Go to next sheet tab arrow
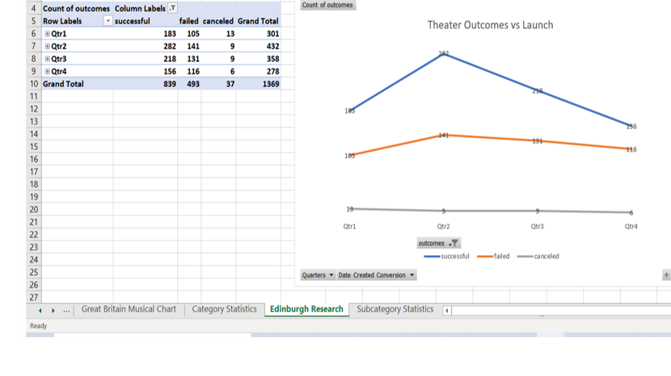This screenshot has height=376, width=671. click(x=53, y=311)
